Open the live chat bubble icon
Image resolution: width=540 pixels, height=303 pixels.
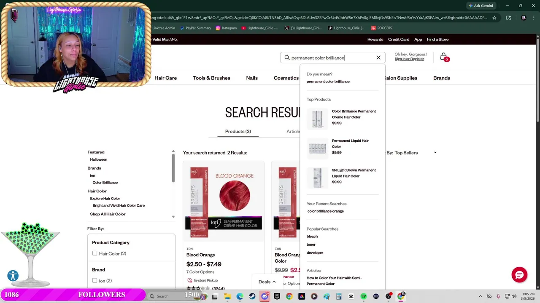pos(519,275)
